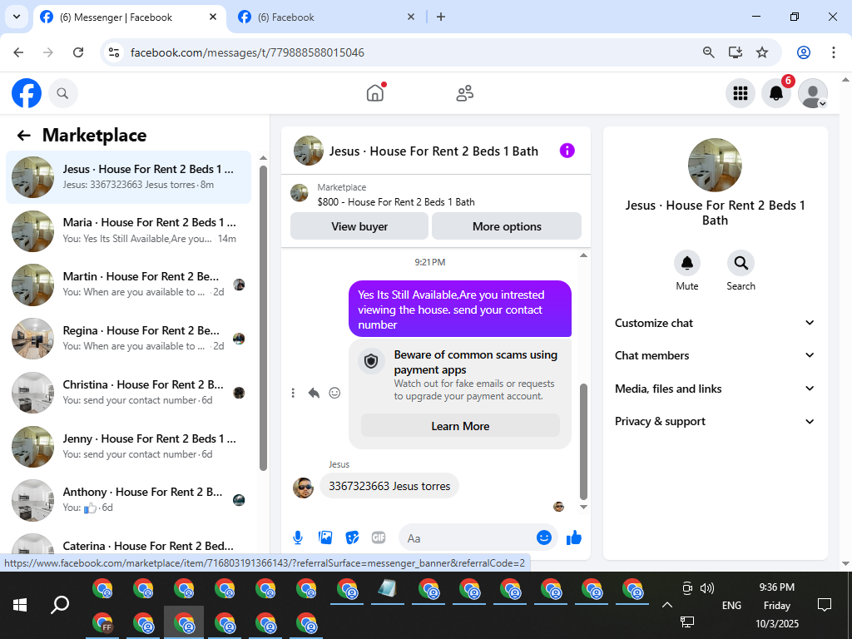The height and width of the screenshot is (639, 852).
Task: Record a voice clip microphone icon
Action: (x=298, y=538)
